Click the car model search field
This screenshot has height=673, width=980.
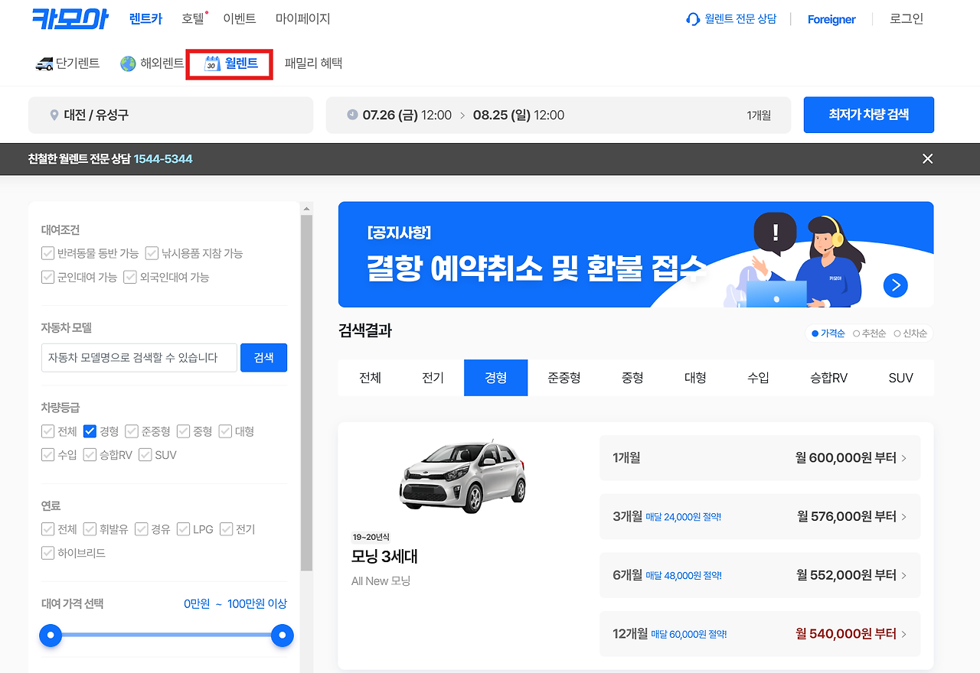(139, 358)
